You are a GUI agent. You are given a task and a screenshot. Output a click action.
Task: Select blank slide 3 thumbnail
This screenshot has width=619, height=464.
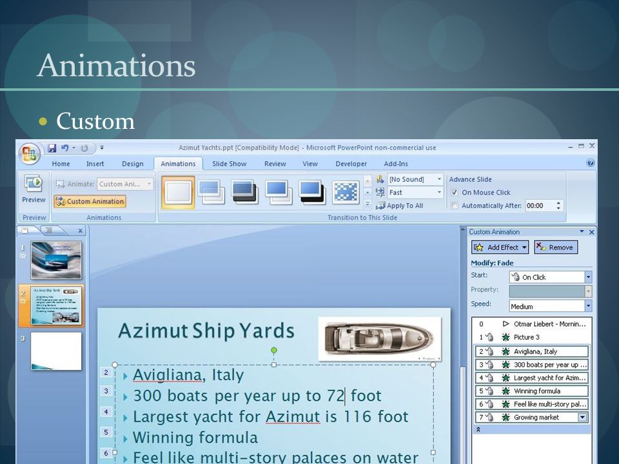click(56, 351)
